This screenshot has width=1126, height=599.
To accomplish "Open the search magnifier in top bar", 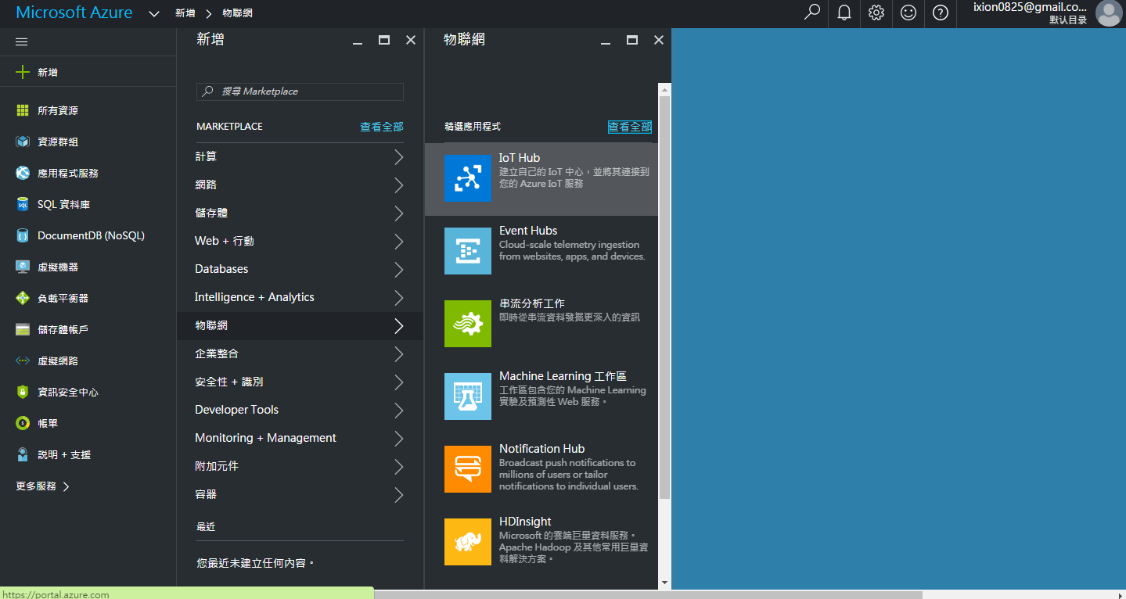I will [812, 13].
